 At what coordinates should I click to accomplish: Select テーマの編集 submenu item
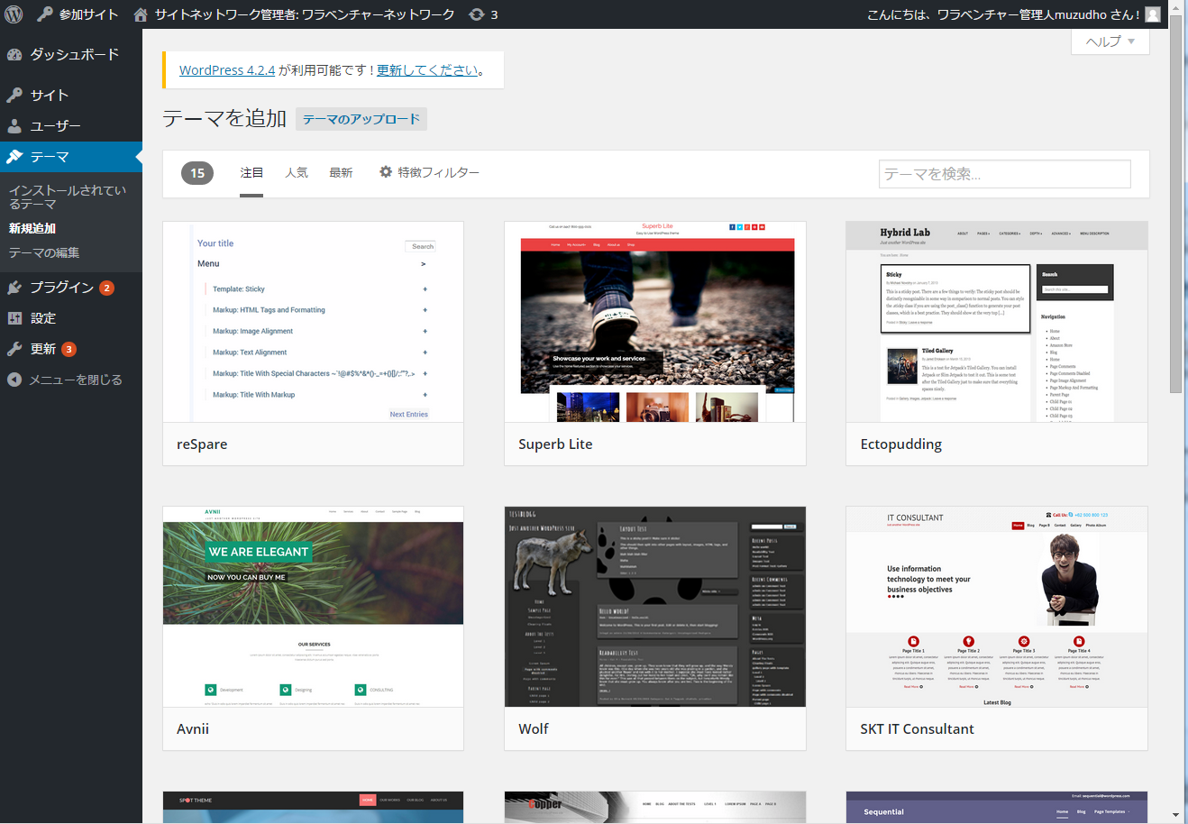pos(44,252)
